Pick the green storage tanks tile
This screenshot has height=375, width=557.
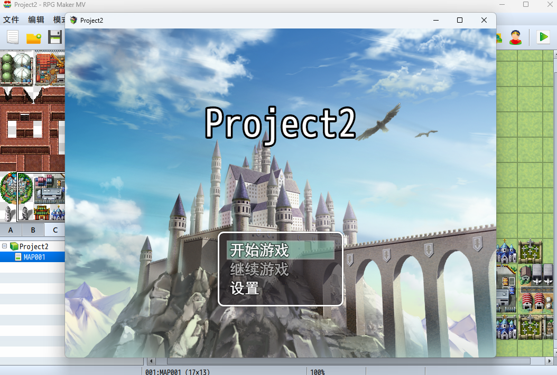point(16,67)
